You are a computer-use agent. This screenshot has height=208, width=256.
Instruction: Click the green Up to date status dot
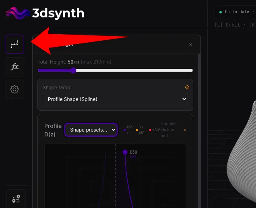click(x=221, y=12)
